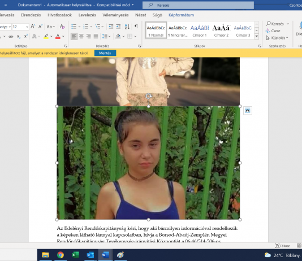
Task: Open the Betűtípus dialog launcher
Action: click(66, 46)
